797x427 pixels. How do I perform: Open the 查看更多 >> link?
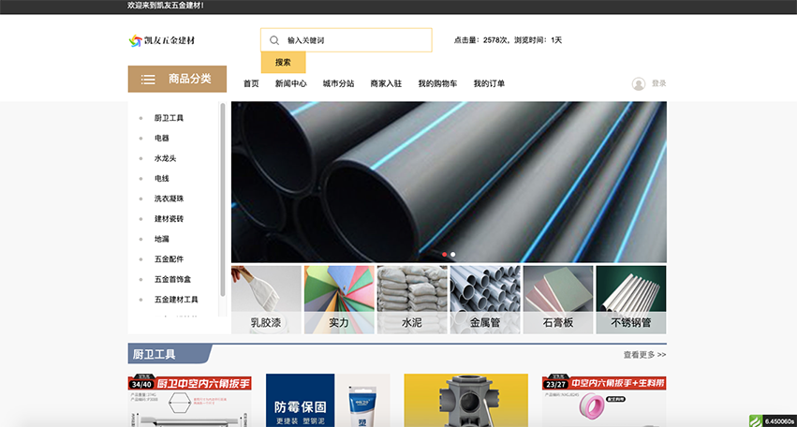pos(644,355)
